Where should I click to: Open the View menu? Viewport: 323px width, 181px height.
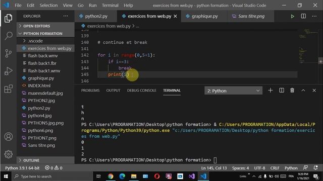pyautogui.click(x=68, y=6)
